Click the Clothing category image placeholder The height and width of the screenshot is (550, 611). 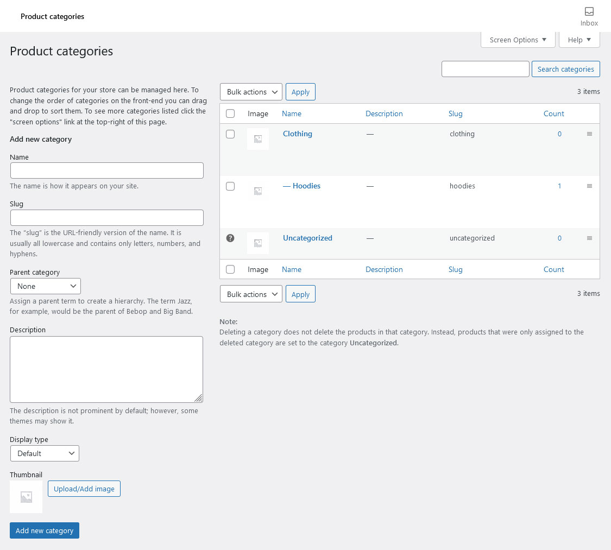pos(258,138)
